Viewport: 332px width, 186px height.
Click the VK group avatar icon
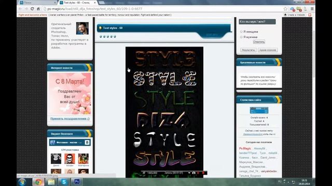coord(53,143)
